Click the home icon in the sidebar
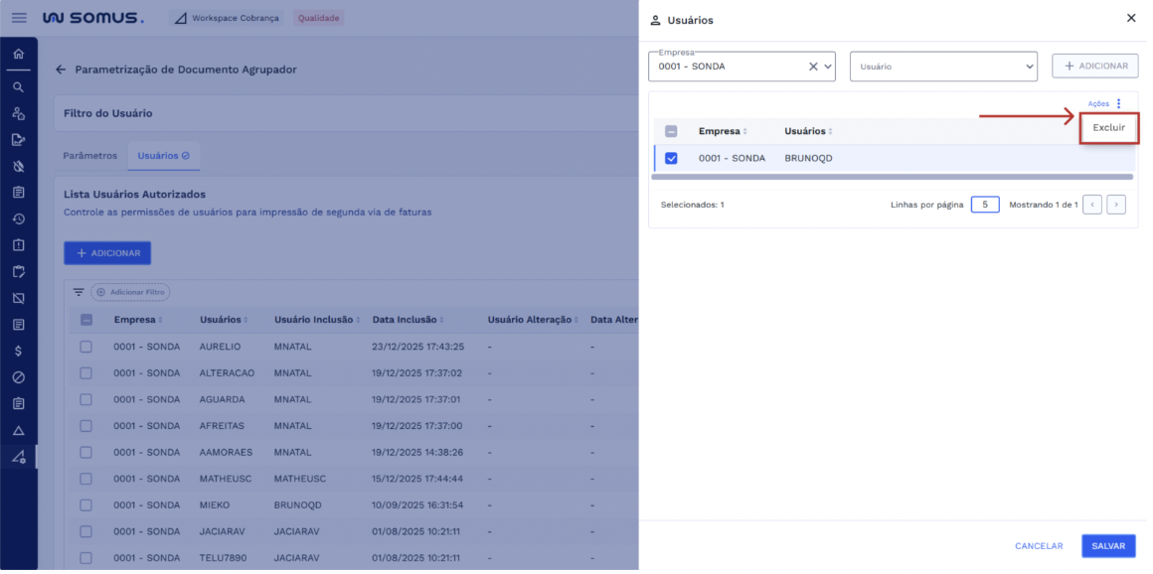The width and height of the screenshot is (1153, 574). tap(18, 54)
